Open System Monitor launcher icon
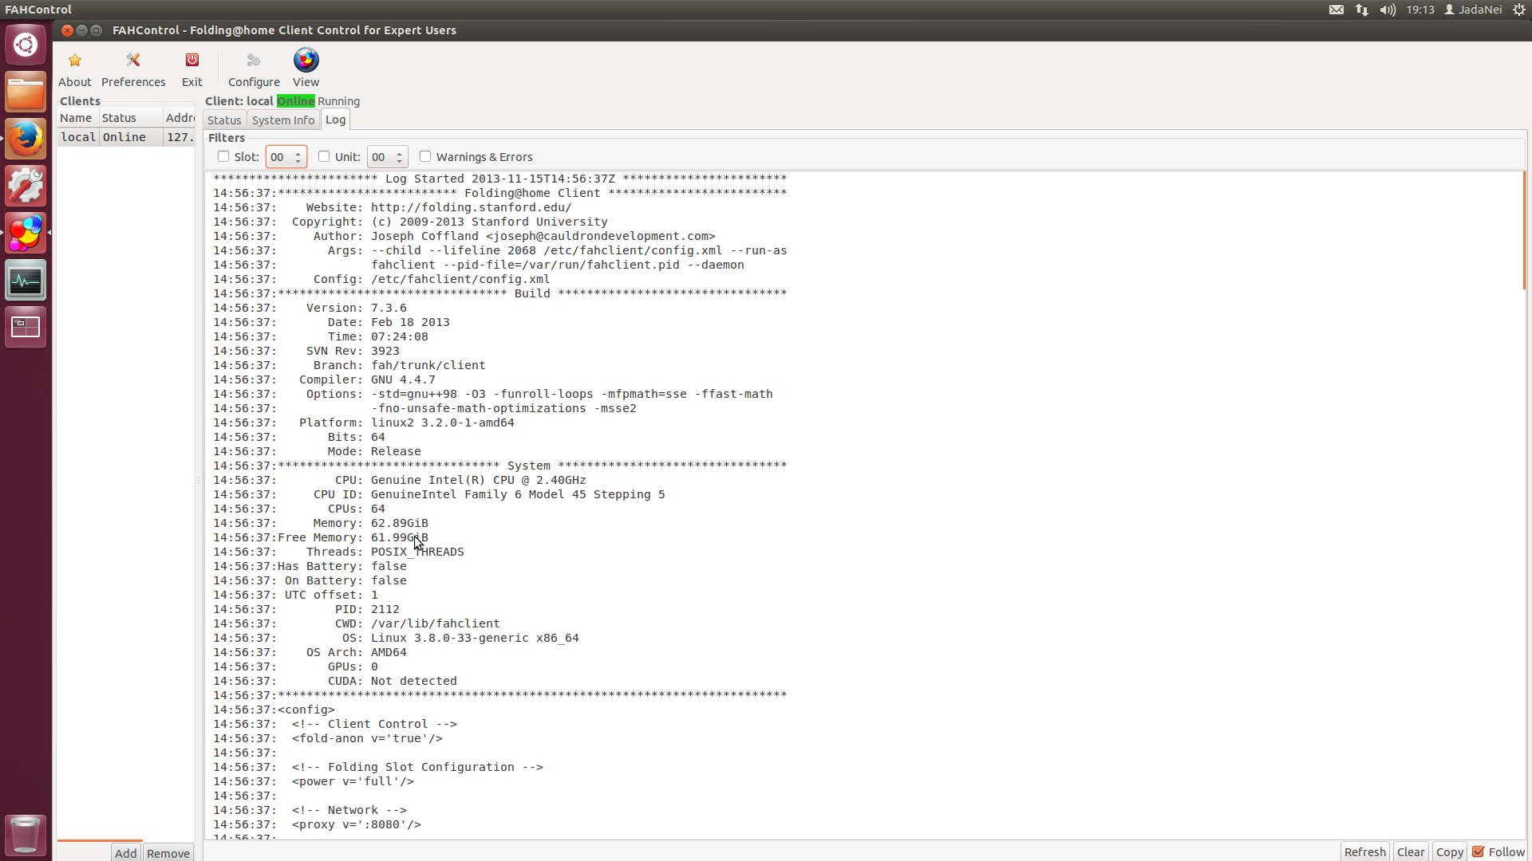The width and height of the screenshot is (1532, 861). pos(26,280)
